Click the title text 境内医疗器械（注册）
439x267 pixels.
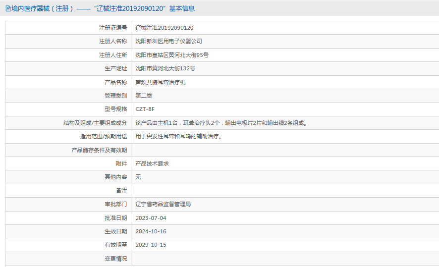point(42,9)
